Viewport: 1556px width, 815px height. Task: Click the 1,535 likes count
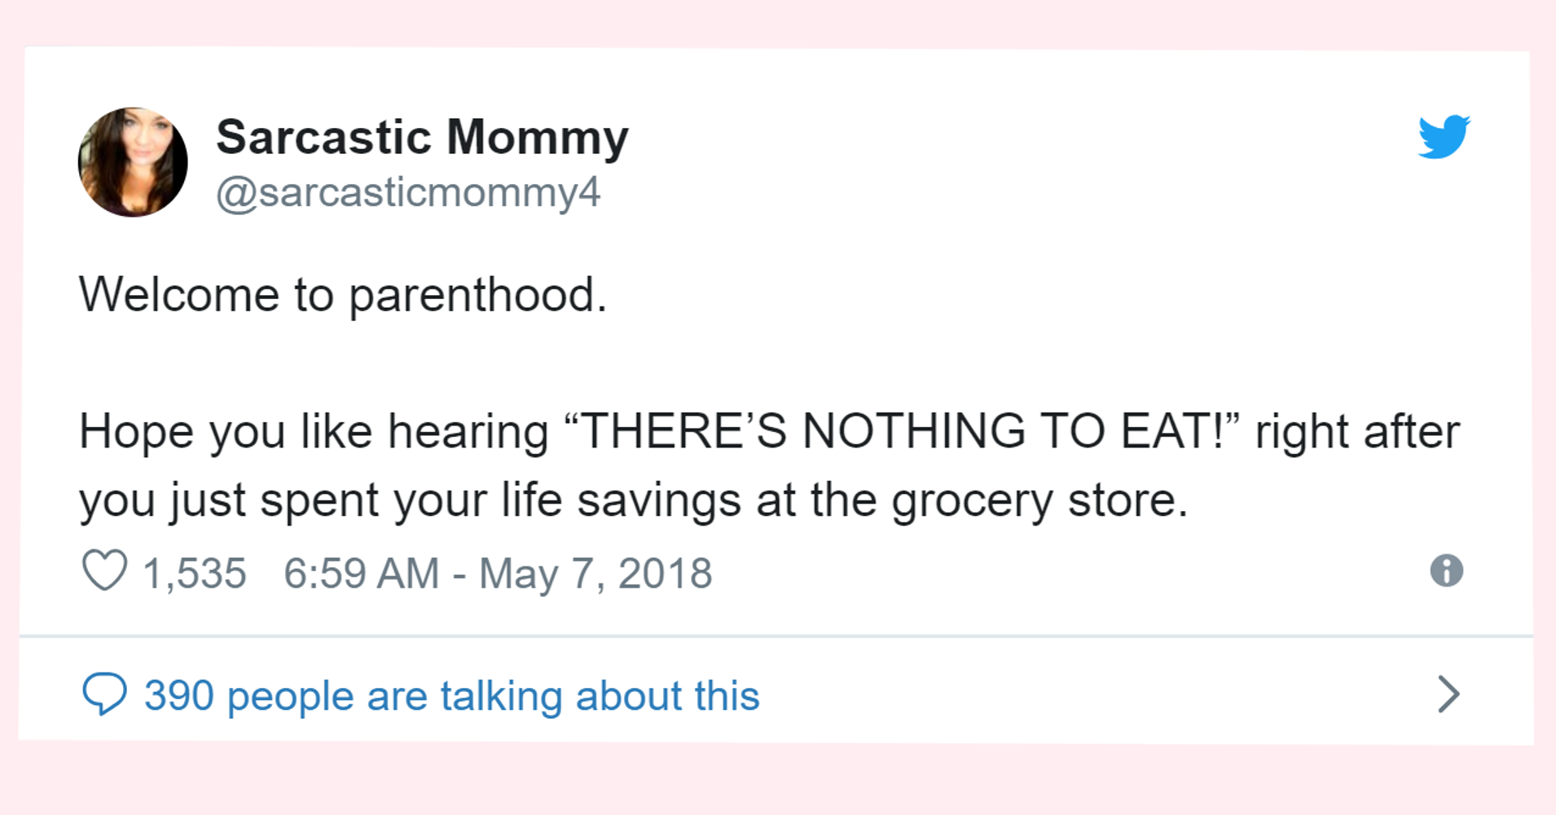(194, 573)
